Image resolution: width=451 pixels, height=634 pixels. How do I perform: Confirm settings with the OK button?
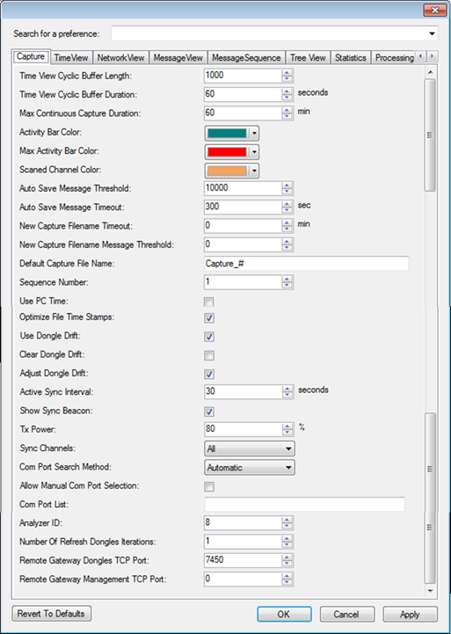284,614
